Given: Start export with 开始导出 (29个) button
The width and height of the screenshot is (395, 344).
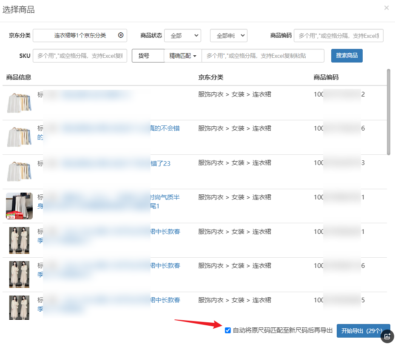Looking at the screenshot, I should (x=363, y=331).
